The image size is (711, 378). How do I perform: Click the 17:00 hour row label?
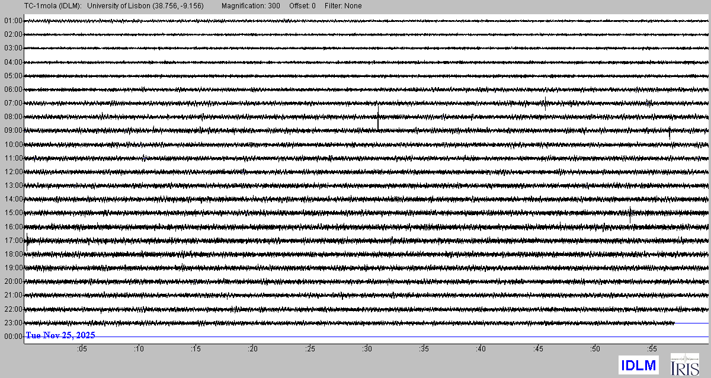click(13, 241)
